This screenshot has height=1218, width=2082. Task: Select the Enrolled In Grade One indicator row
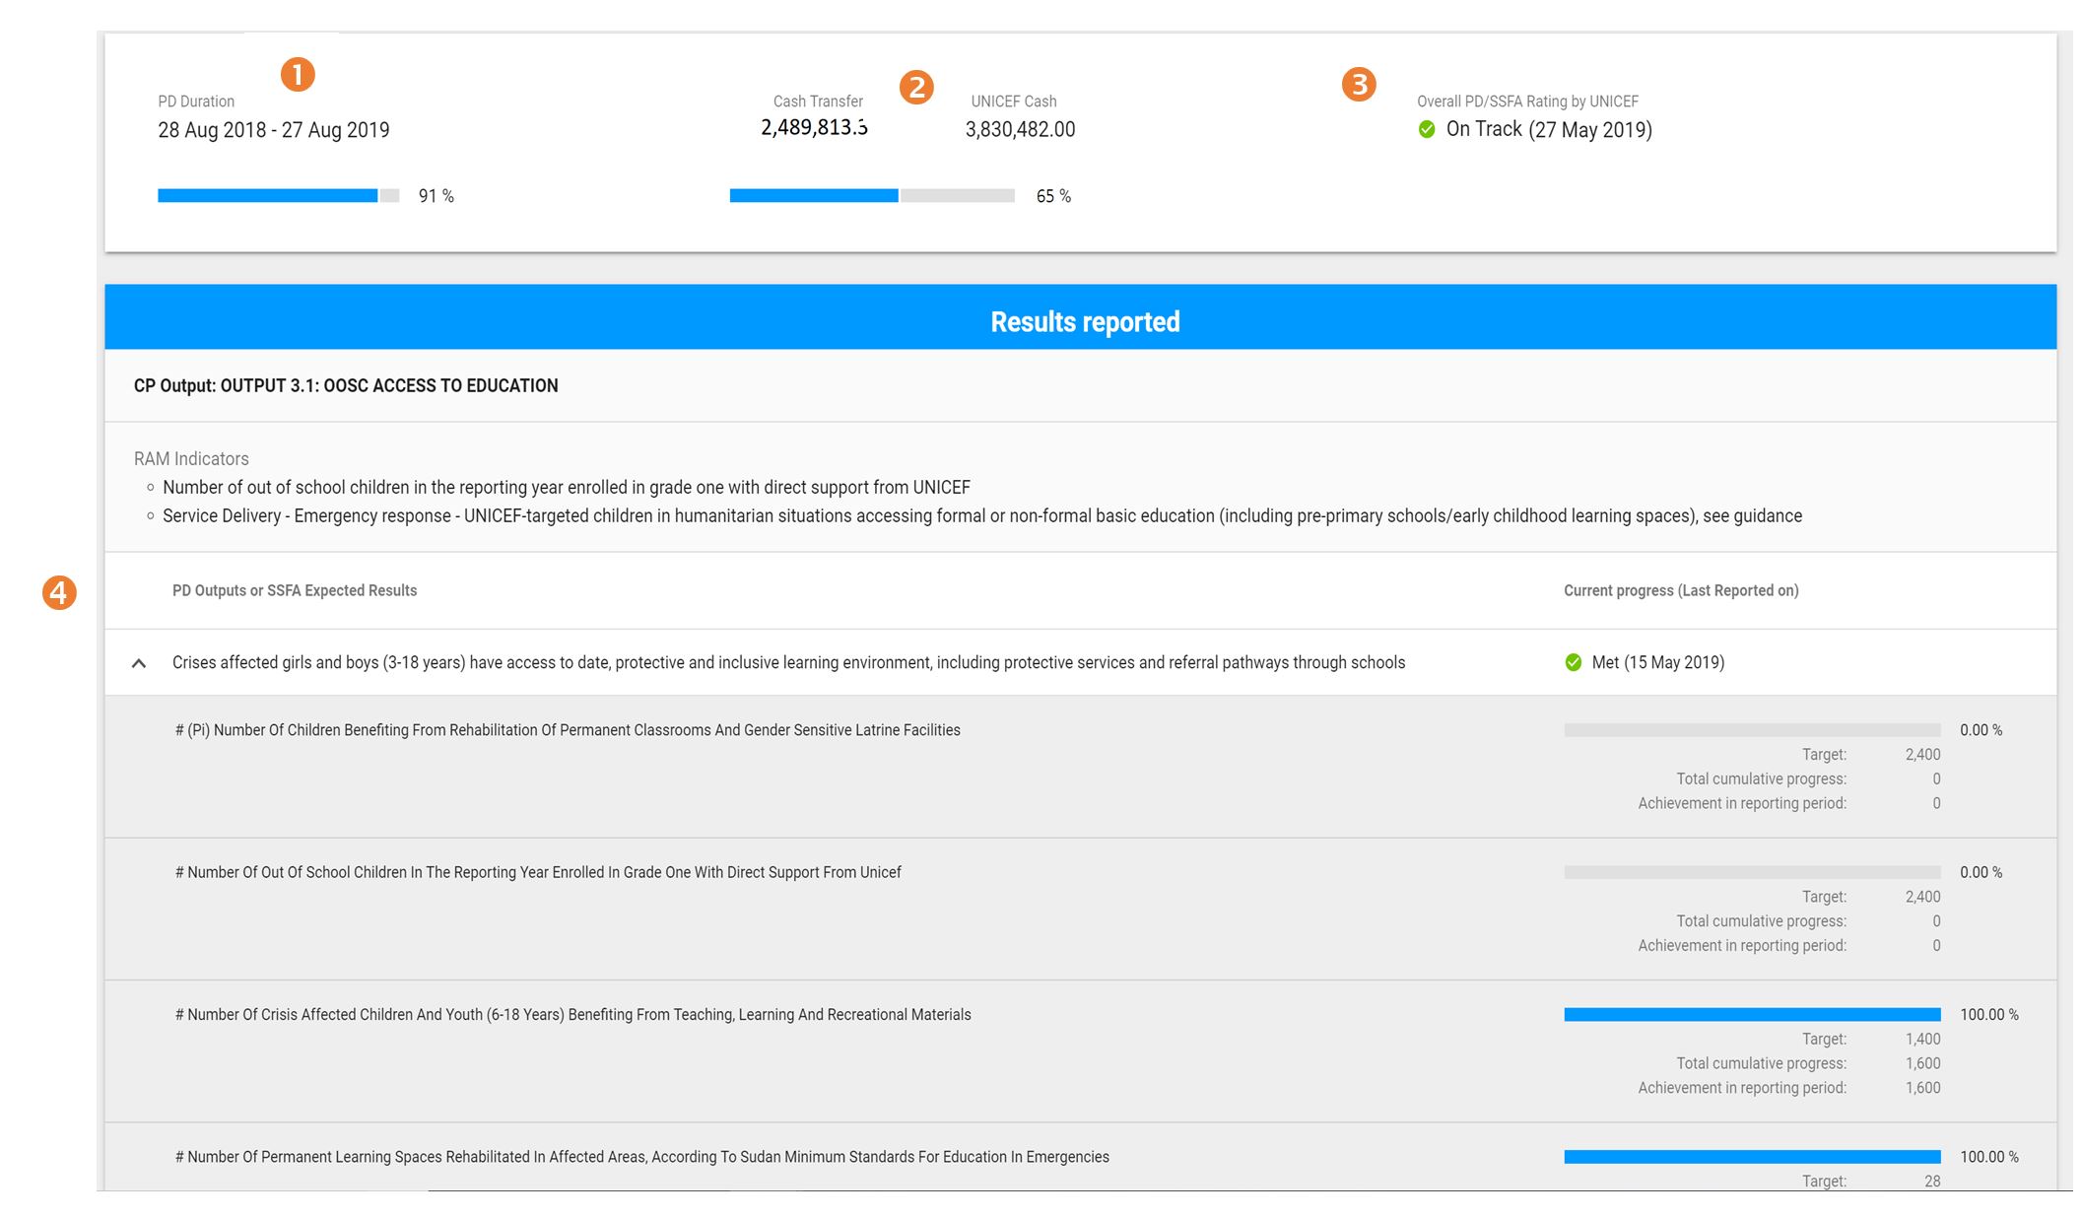click(x=538, y=872)
